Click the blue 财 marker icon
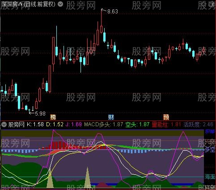Screen dimensions: 216x190 (x=111, y=117)
